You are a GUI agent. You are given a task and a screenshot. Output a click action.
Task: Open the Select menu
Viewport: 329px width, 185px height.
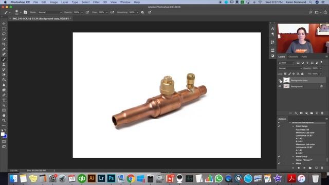click(85, 2)
